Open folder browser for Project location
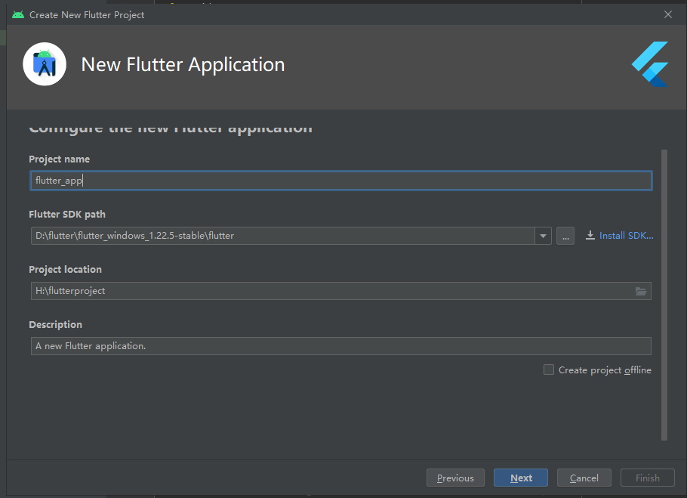The height and width of the screenshot is (498, 687). pyautogui.click(x=641, y=291)
